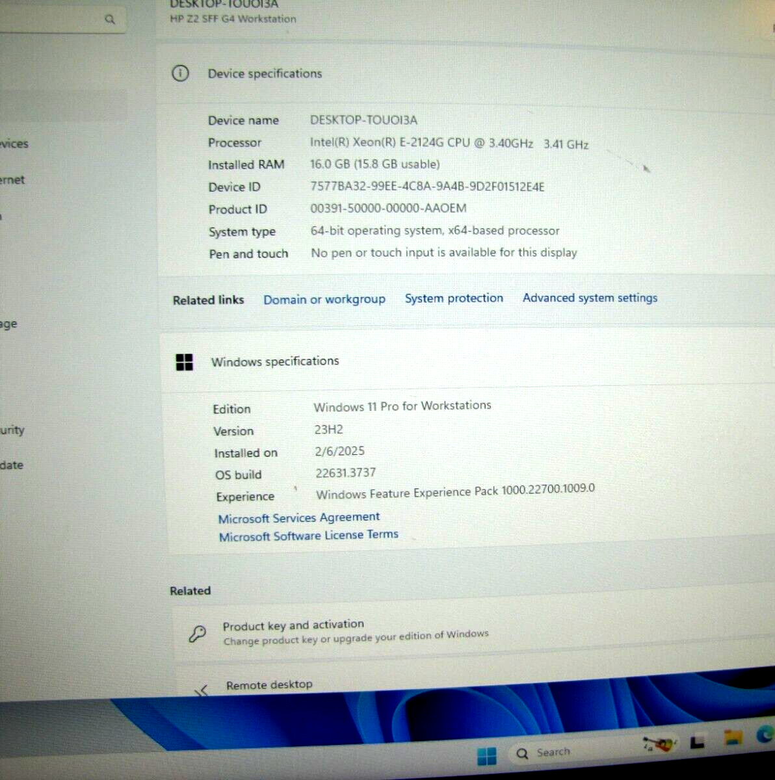
Task: Open Advanced system settings link
Action: tap(590, 297)
